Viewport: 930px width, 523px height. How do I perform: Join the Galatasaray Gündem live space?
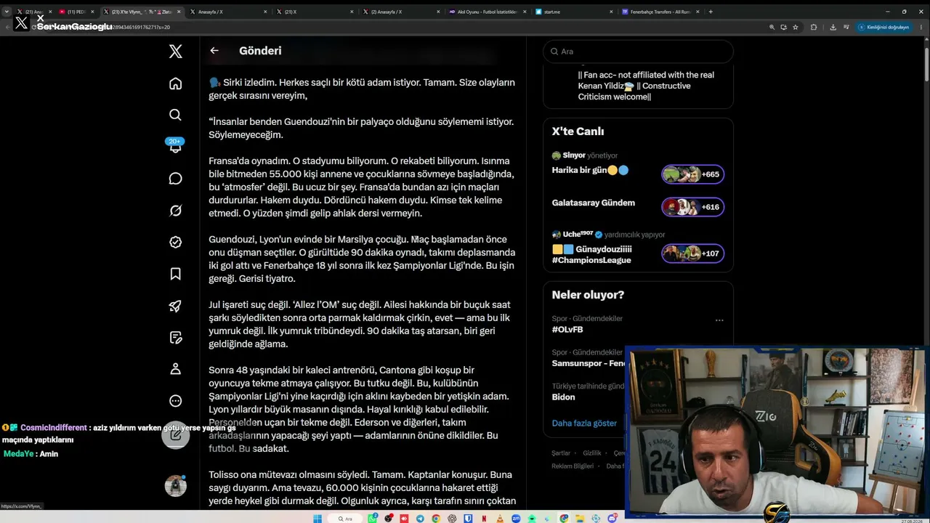point(594,203)
